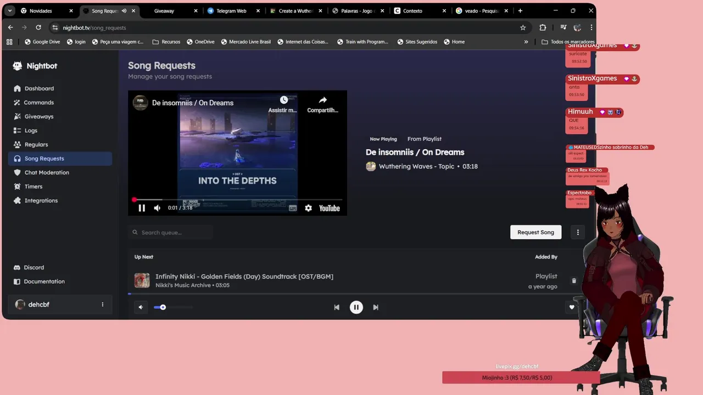Expand hidden bookmarks chevron
Screen dimensions: 703x395
pyautogui.click(x=526, y=42)
